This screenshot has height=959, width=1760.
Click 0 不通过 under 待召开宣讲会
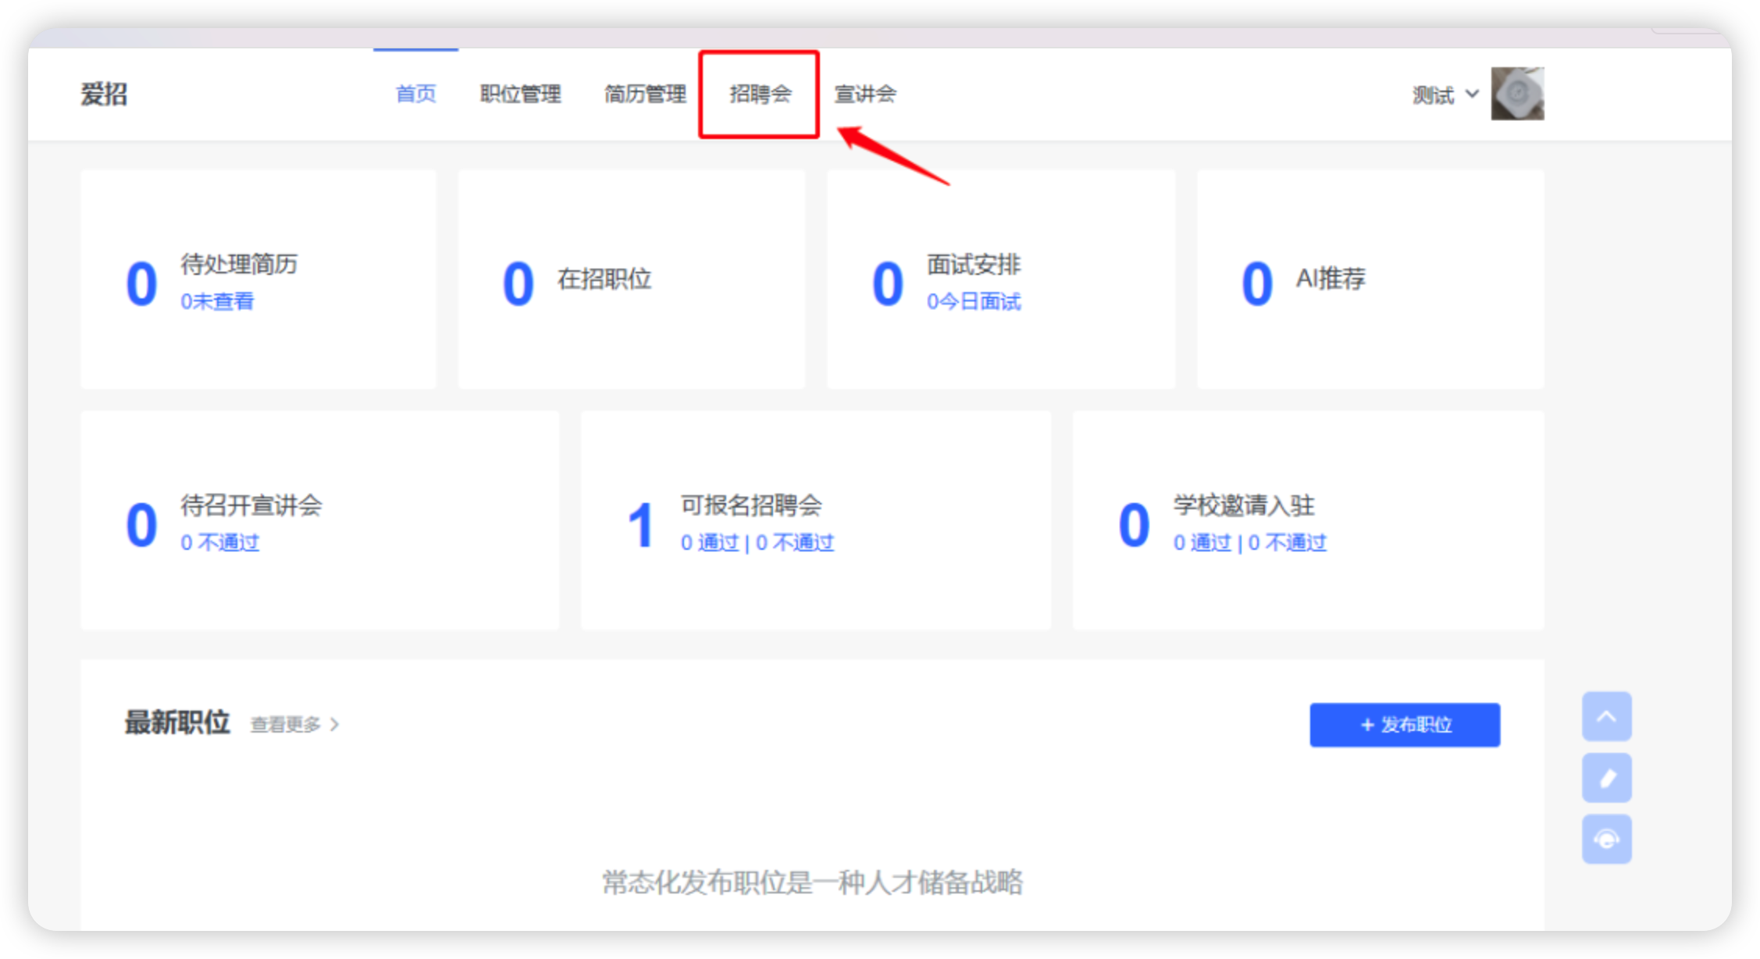click(219, 543)
